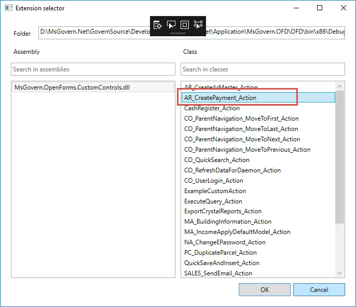Image resolution: width=356 pixels, height=307 pixels.
Task: Click the class list scrollbar thumb
Action: coord(340,155)
